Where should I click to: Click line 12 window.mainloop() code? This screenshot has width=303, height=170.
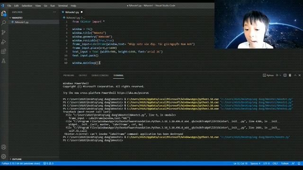(85, 63)
